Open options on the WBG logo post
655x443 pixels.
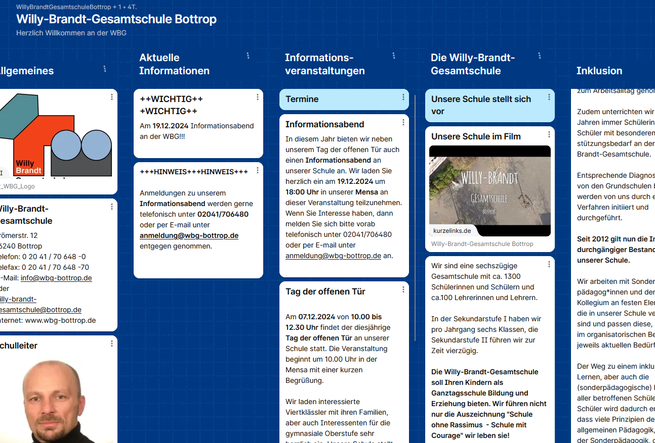coord(112,97)
